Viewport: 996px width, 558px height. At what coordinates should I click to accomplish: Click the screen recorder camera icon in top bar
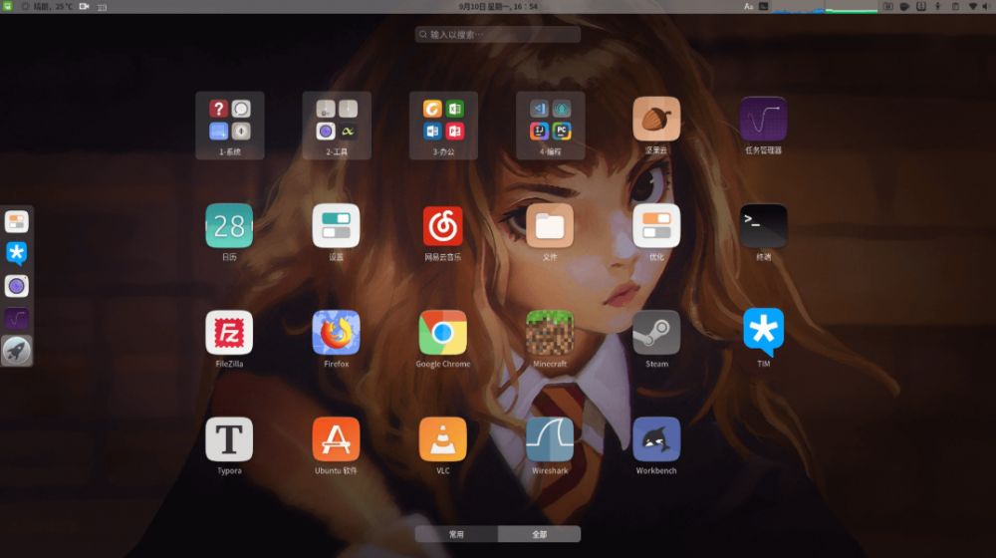[x=84, y=6]
